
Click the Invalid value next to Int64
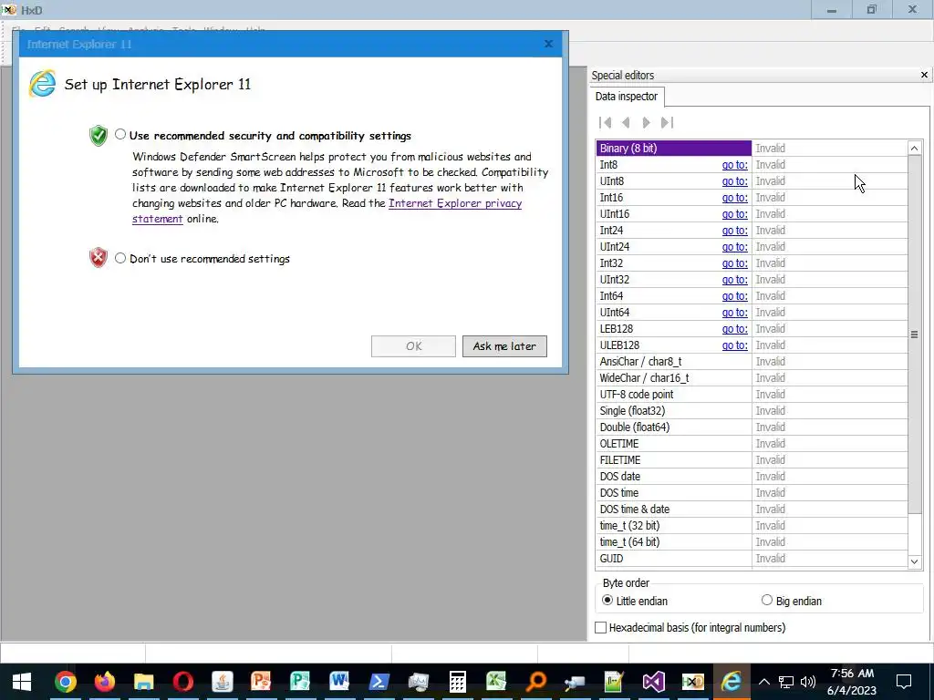tap(770, 296)
